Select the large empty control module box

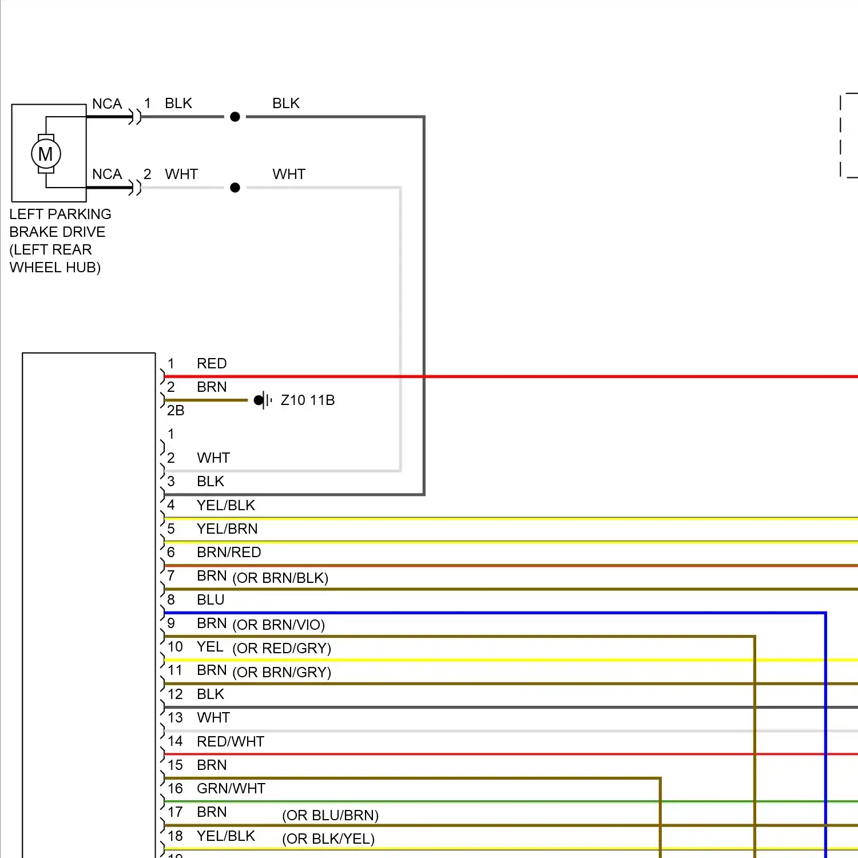tap(89, 601)
